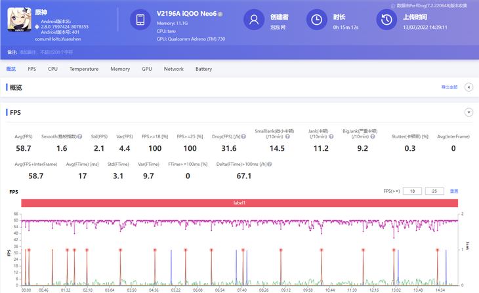Image resolution: width=479 pixels, height=293 pixels.
Task: Click the Smooth value 1.6
Action: tap(62, 149)
